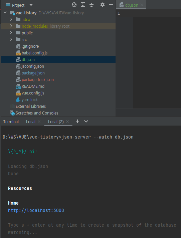Close the Local terminal tab
The width and height of the screenshot is (181, 238).
click(39, 122)
